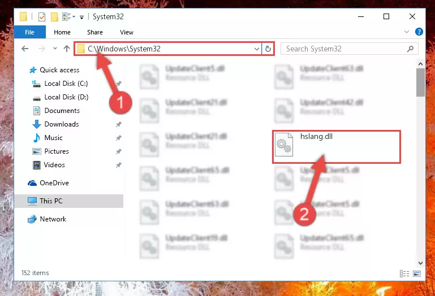
Task: Switch to the Home ribbon tab
Action: point(62,32)
